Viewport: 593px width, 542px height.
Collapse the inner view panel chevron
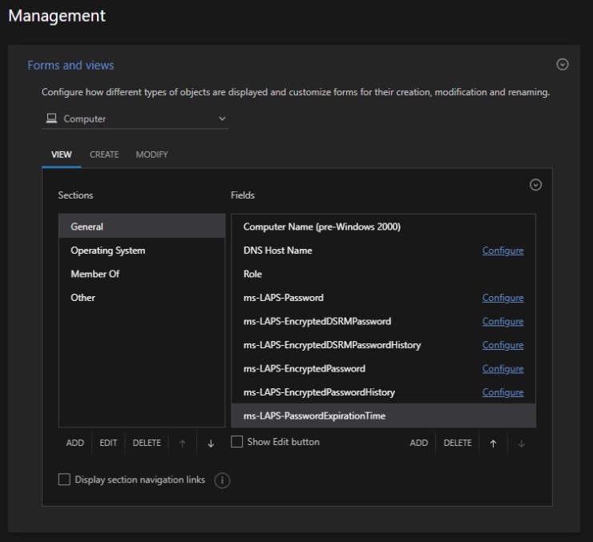click(x=535, y=185)
